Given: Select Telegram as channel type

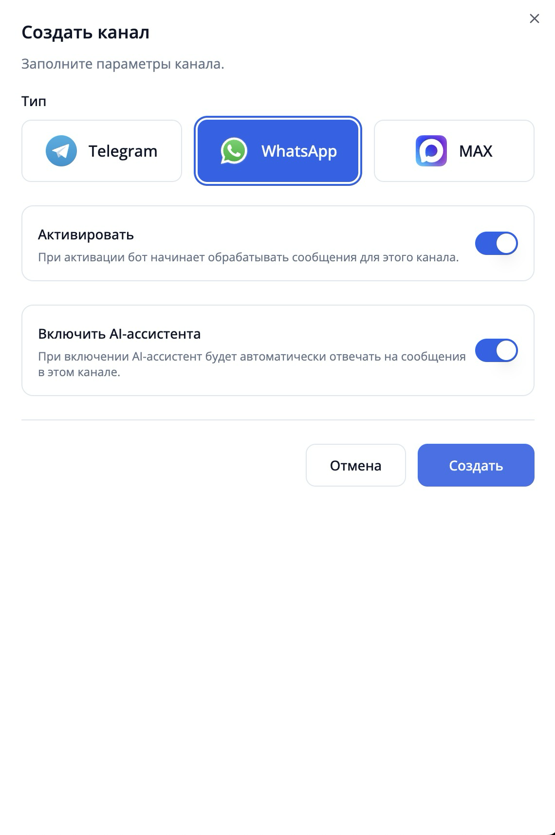Looking at the screenshot, I should 102,151.
